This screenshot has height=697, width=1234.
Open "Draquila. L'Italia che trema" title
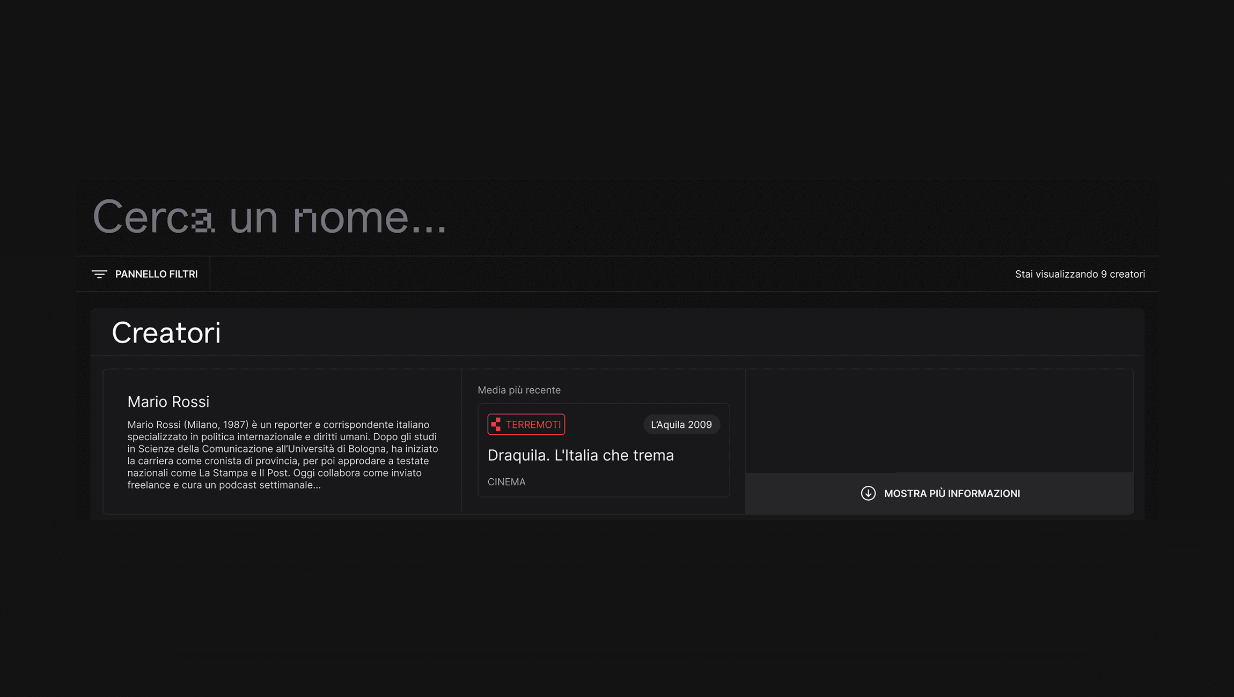580,455
